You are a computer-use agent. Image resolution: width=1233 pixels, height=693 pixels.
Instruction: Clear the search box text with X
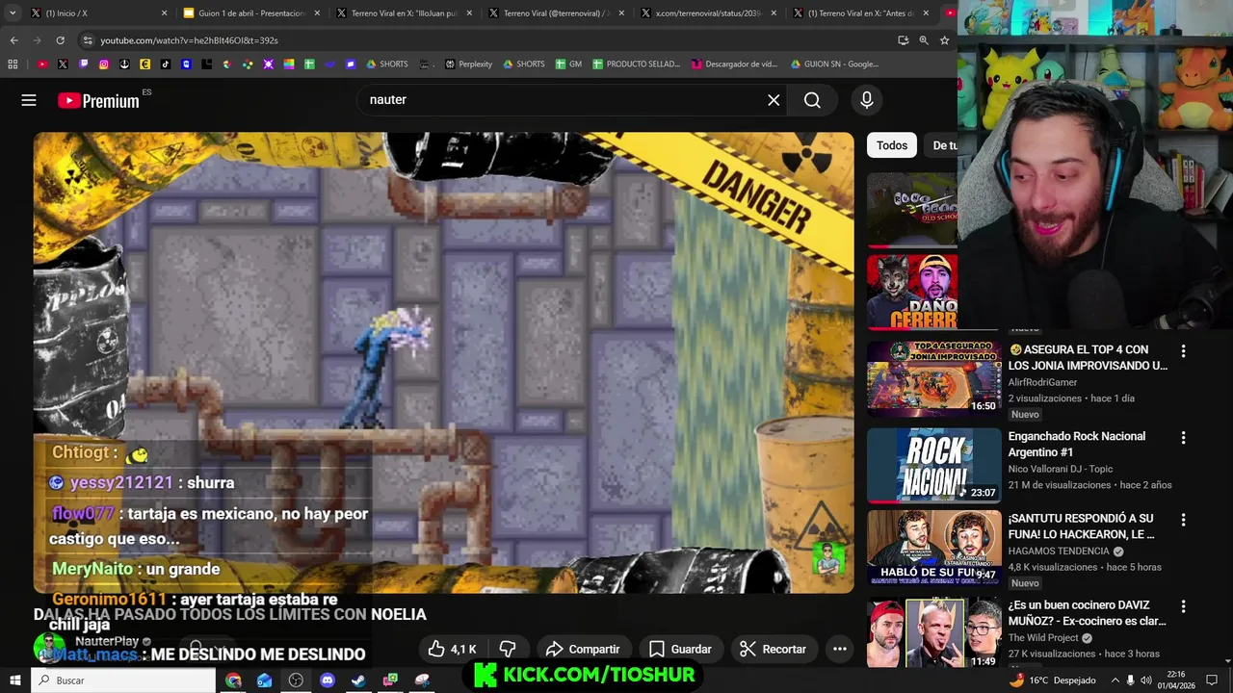point(774,100)
